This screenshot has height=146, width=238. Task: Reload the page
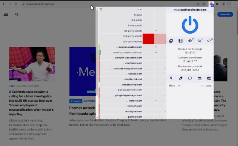[x=16, y=4]
